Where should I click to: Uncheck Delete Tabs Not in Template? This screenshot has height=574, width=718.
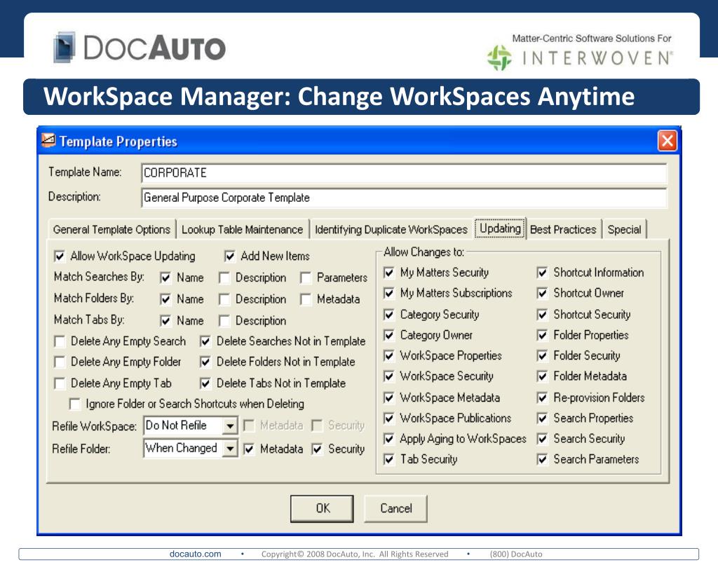(x=205, y=383)
